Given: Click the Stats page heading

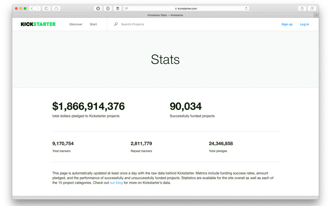Looking at the screenshot, I should pos(165,59).
